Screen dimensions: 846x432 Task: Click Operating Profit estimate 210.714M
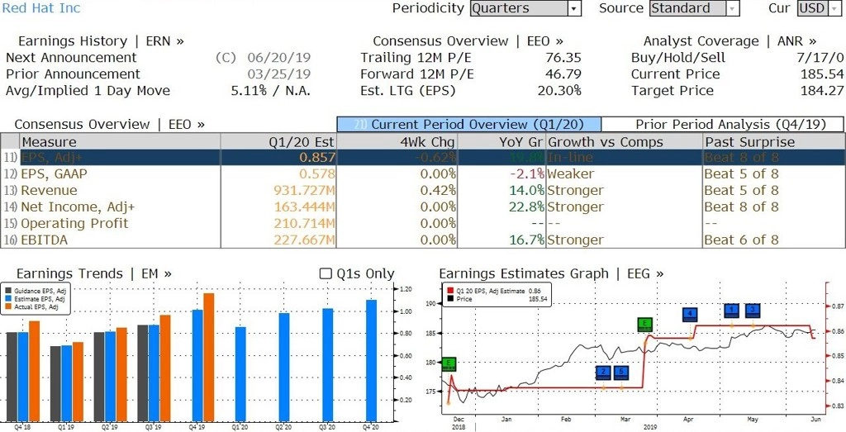point(304,223)
